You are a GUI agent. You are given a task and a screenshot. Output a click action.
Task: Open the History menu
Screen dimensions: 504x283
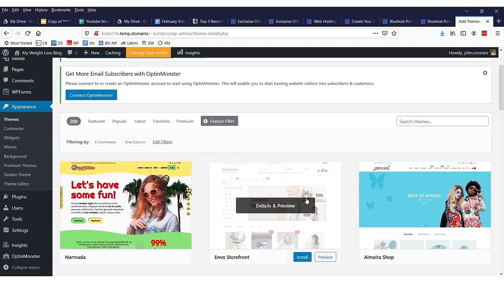(x=41, y=10)
